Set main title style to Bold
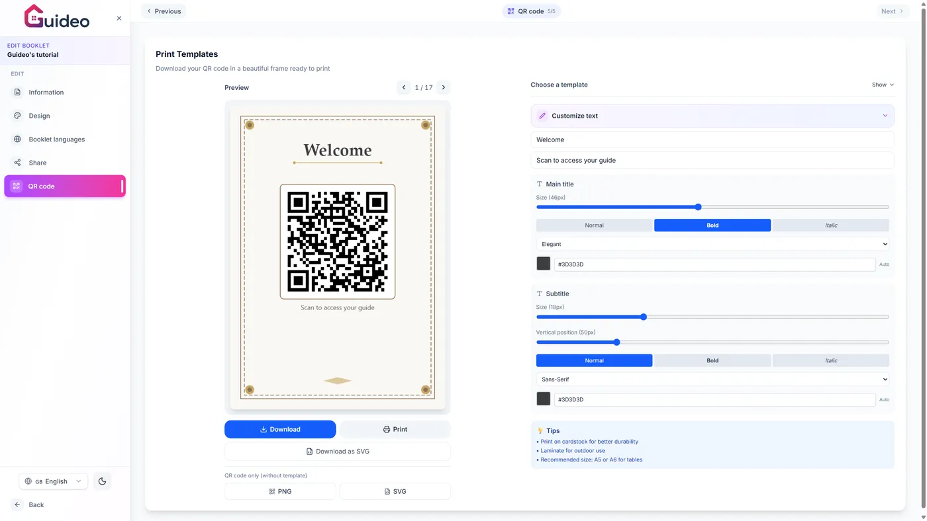Screen dimensions: 927x521 tap(712, 225)
